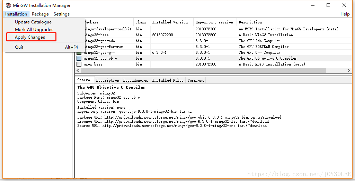
Task: Click the horizontal scrollbar left arrow
Action: [x=78, y=71]
